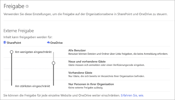Image resolution: width=175 pixels, height=100 pixels.
Task: Click the 'Externe Freigabe' section heading
Action: point(19,31)
